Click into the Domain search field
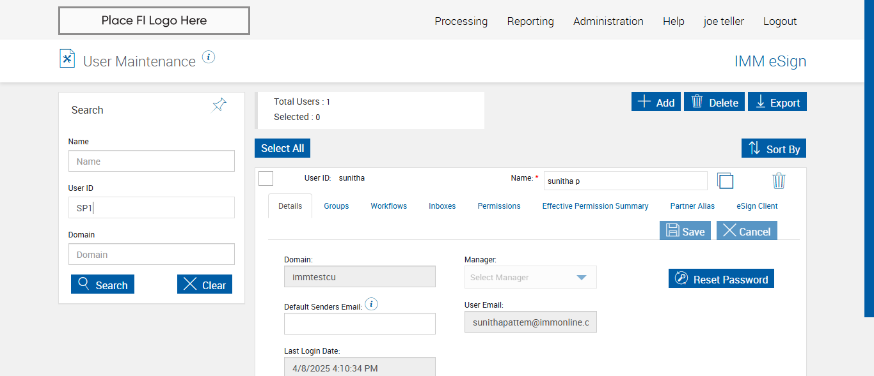 152,255
